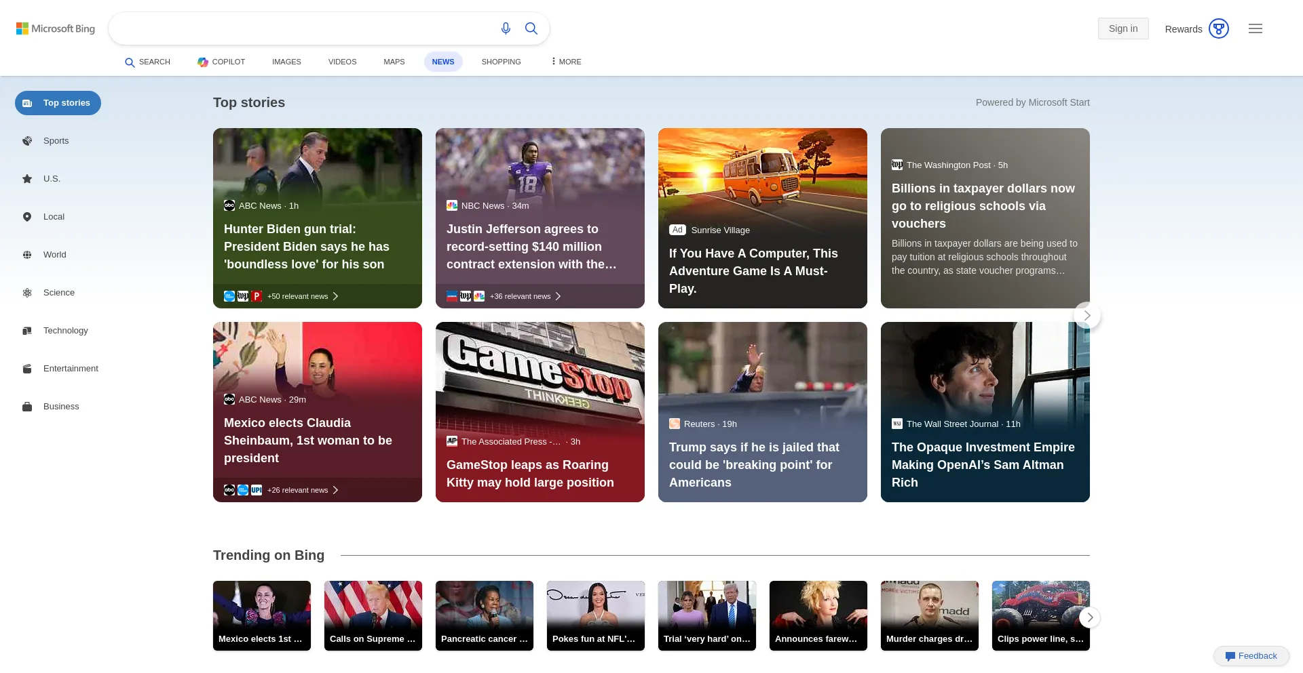Switch to the VIDEOS tab
Screen dimensions: 1303x673
(342, 62)
